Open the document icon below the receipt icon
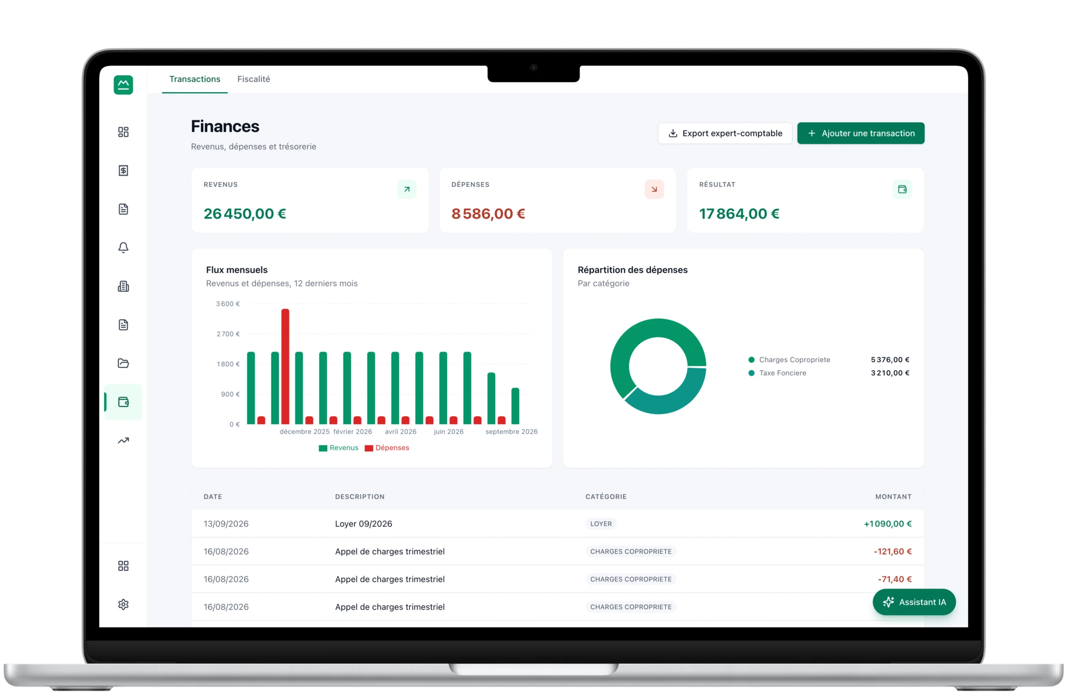This screenshot has width=1068, height=693. tap(123, 209)
